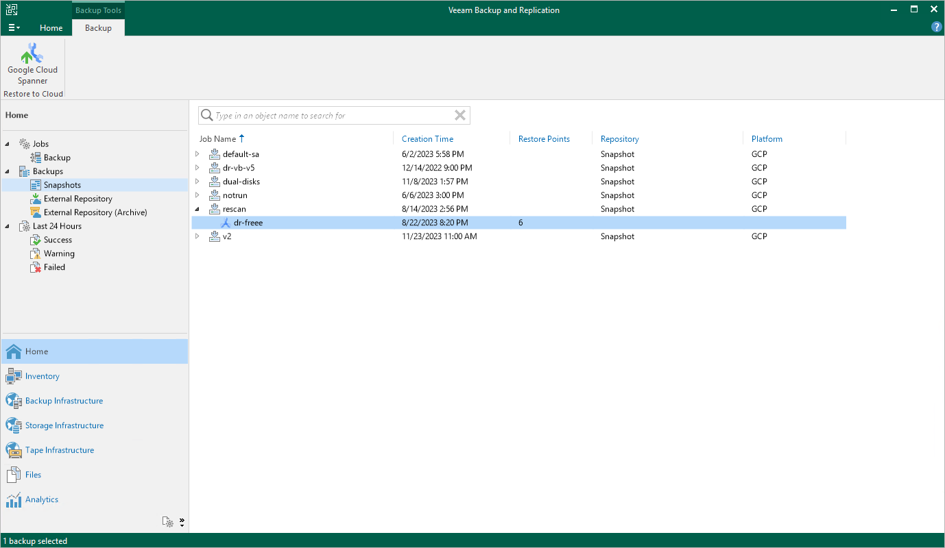Click Snapshot repository cell in notrun row

[618, 195]
